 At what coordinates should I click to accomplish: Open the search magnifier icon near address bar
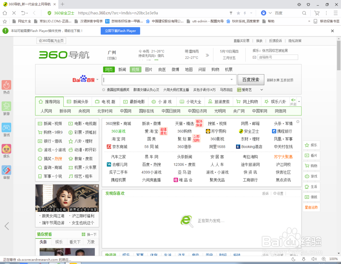(x=304, y=13)
